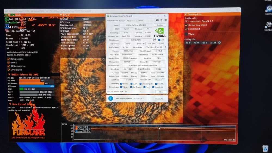The image size is (272, 153).
Task: Switch to the Graphics Card tab
Action: coord(112,21)
